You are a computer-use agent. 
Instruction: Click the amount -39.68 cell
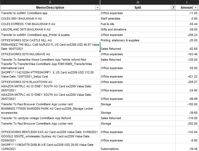point(187,111)
